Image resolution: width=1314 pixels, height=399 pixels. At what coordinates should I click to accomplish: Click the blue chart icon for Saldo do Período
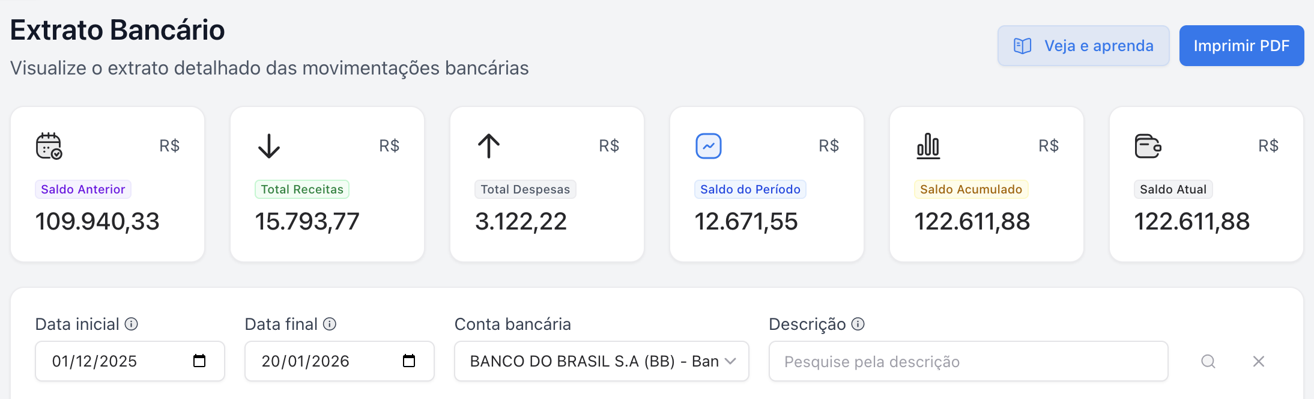pos(709,146)
